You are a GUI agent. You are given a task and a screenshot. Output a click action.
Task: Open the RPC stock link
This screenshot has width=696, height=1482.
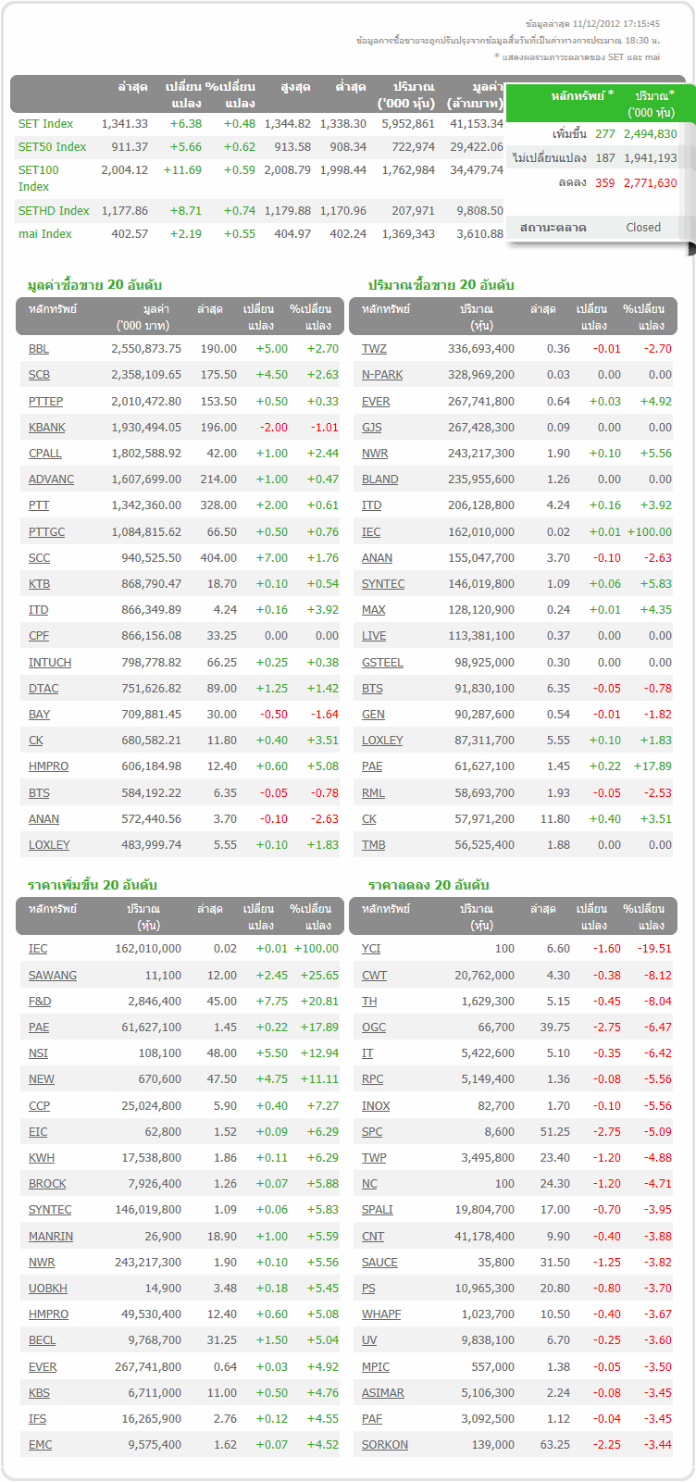coord(372,1078)
